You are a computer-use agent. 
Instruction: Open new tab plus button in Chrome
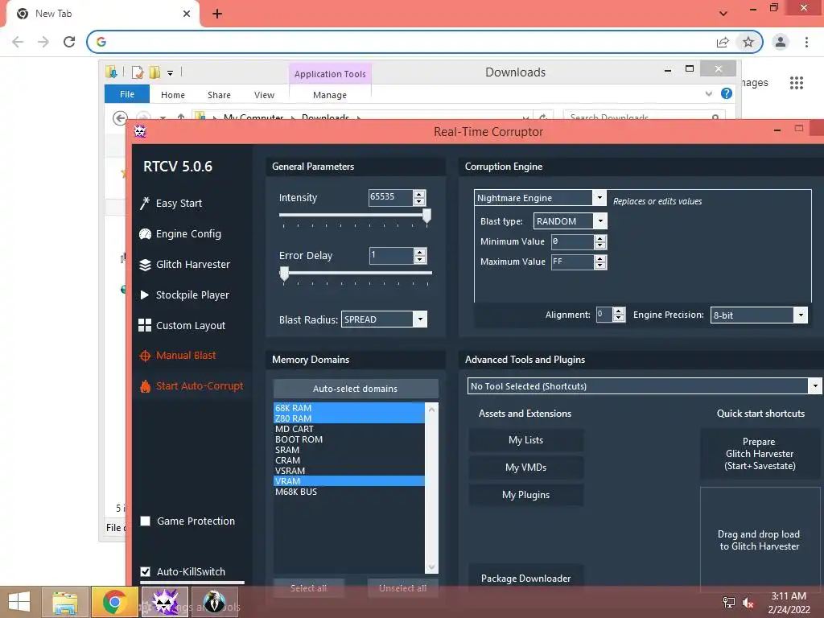[217, 14]
